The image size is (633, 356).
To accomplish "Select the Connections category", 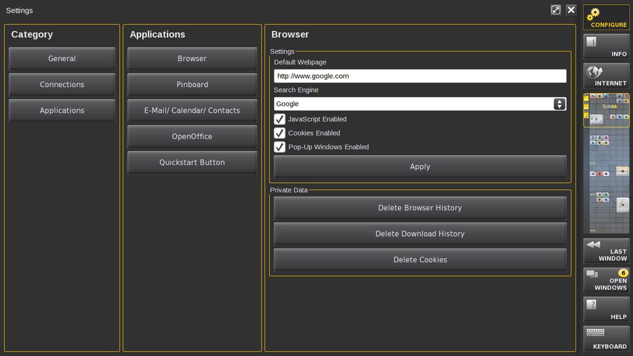I will click(62, 85).
